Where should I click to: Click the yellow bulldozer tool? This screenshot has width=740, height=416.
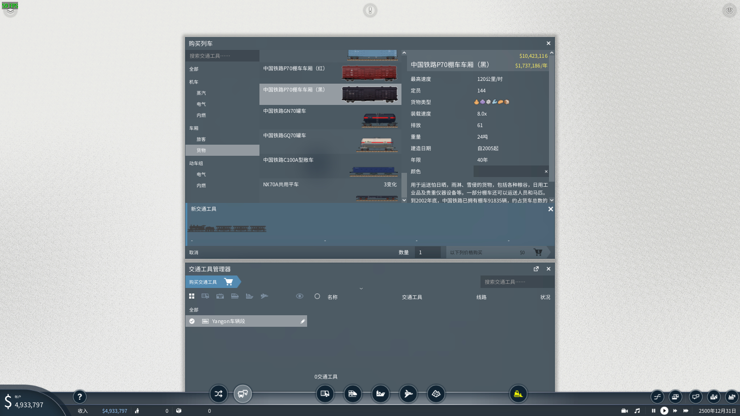tap(518, 394)
